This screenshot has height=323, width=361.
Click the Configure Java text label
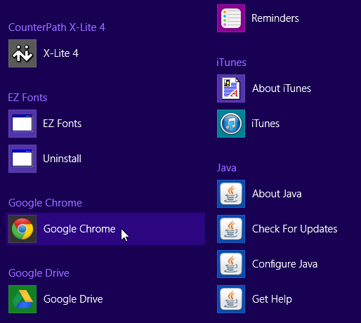[x=284, y=264]
